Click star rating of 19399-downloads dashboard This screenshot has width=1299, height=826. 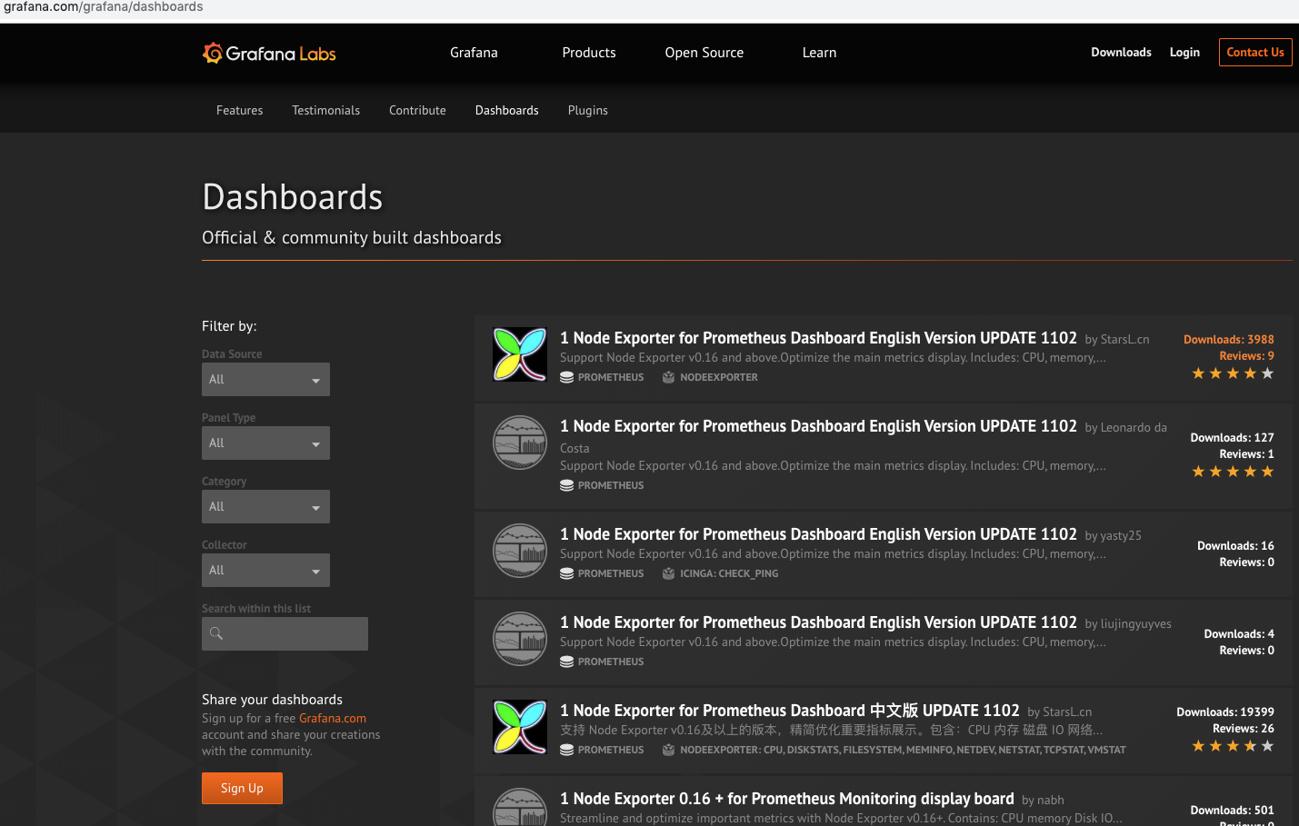[x=1233, y=746]
